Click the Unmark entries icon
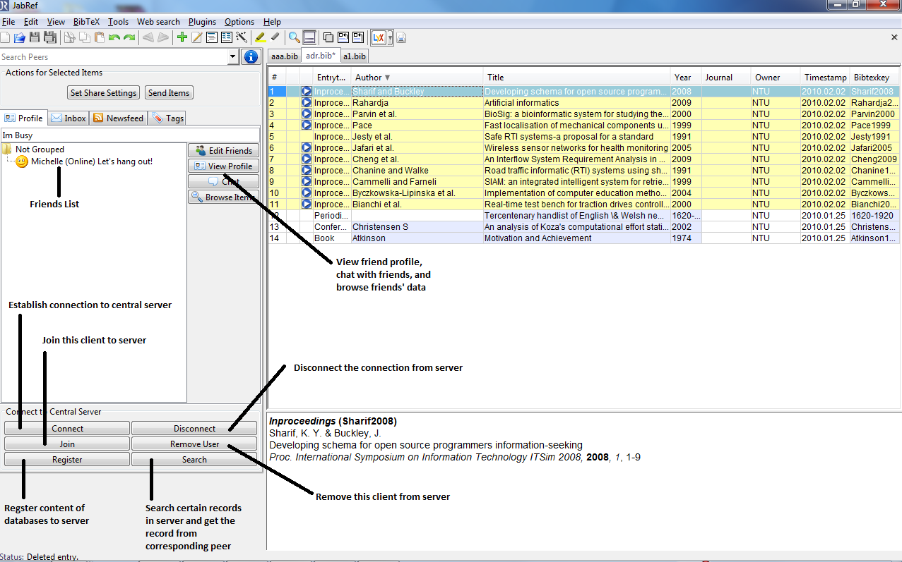Screen dimensions: 902x562 pos(275,37)
